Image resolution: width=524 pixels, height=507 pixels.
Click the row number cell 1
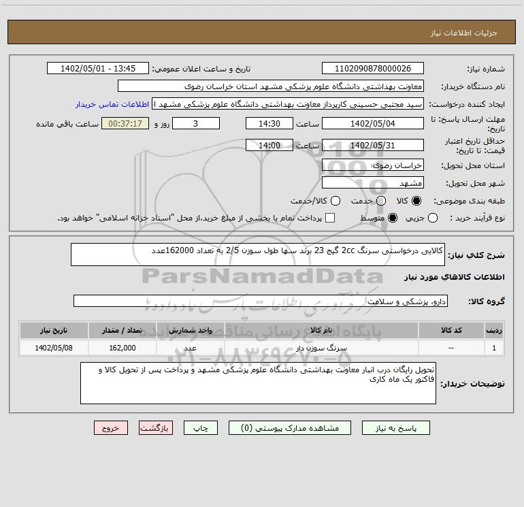coord(494,348)
